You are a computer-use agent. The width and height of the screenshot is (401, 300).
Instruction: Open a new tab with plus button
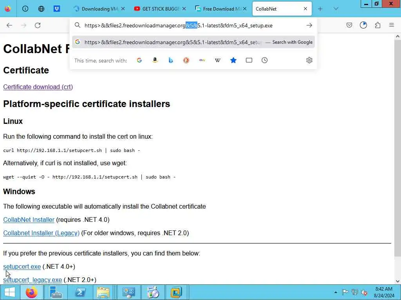[x=320, y=9]
